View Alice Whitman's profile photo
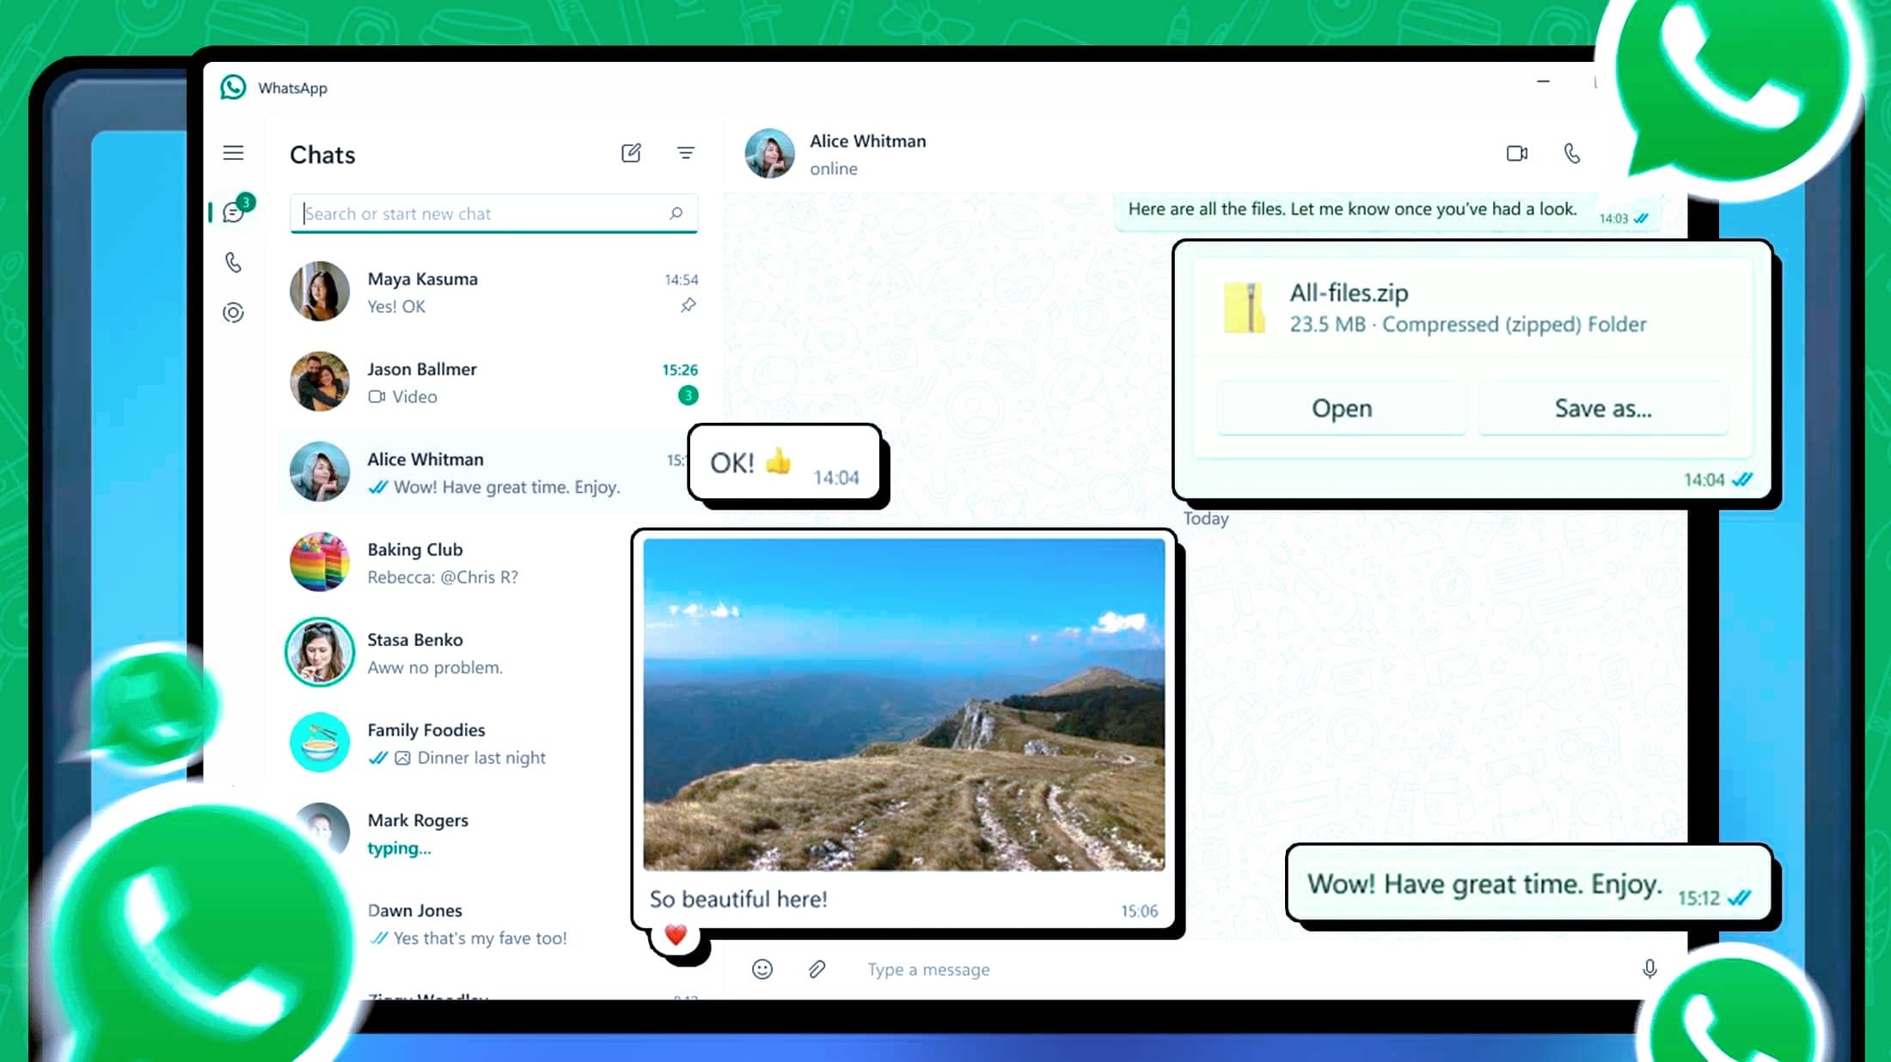 pyautogui.click(x=769, y=154)
